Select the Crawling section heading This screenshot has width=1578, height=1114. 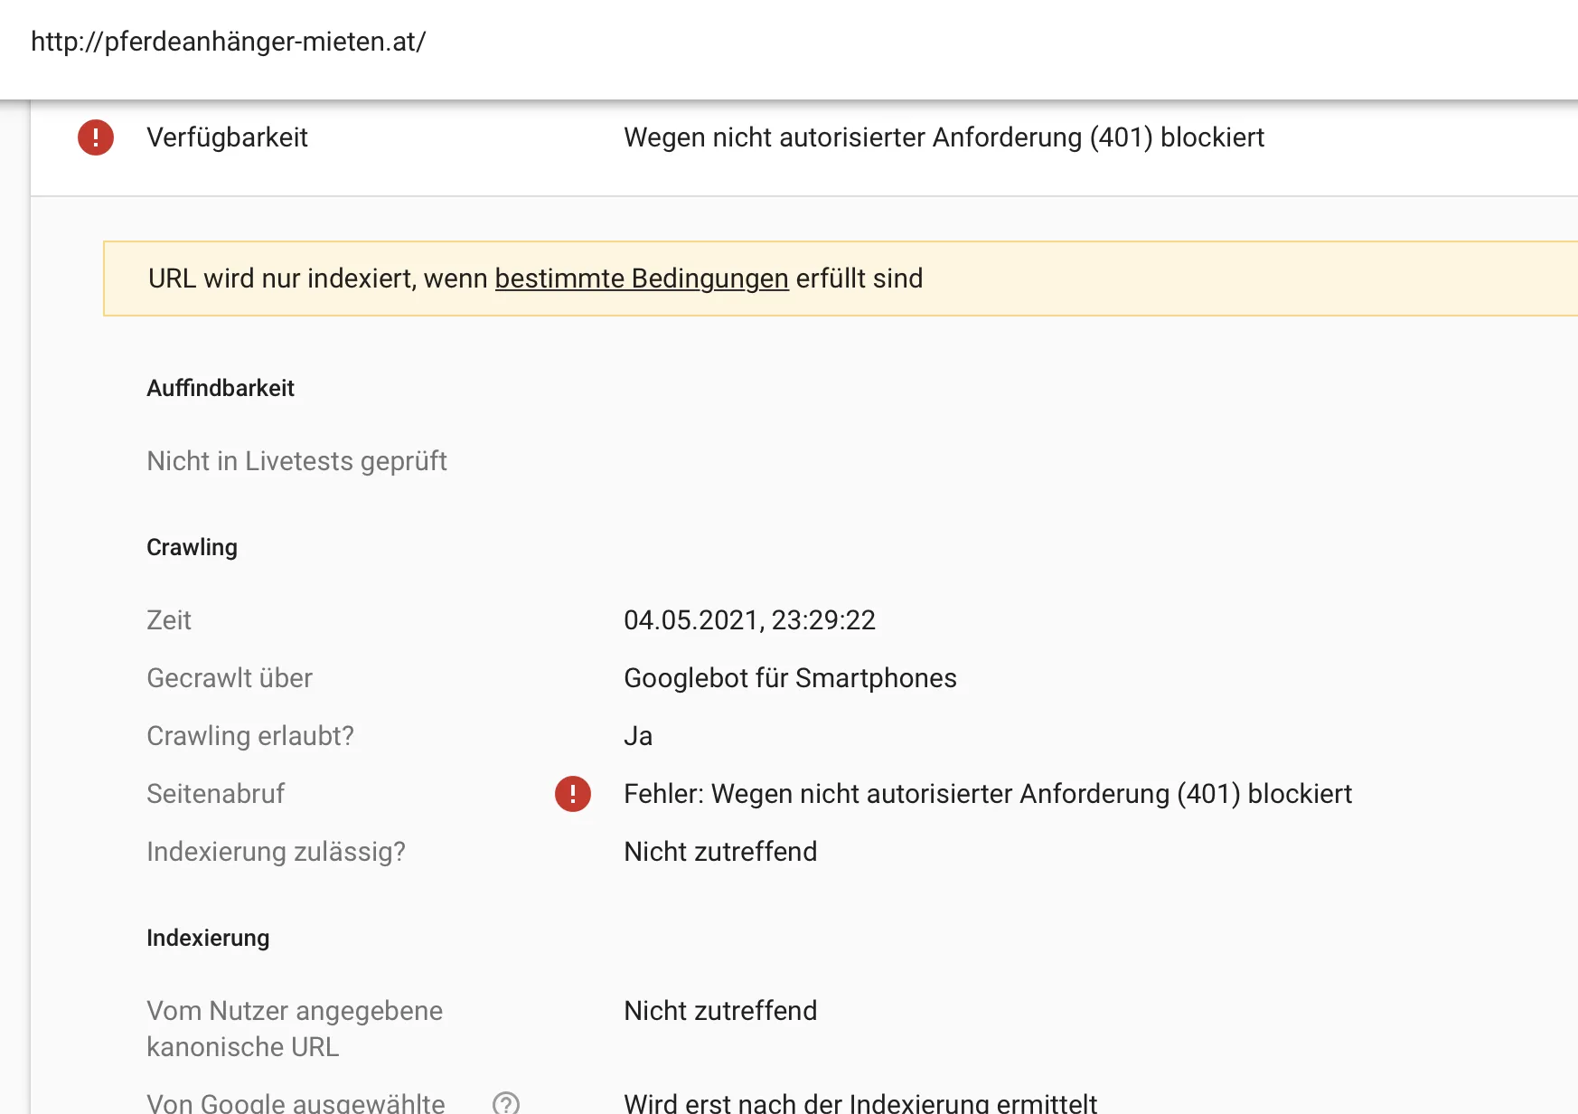click(192, 547)
